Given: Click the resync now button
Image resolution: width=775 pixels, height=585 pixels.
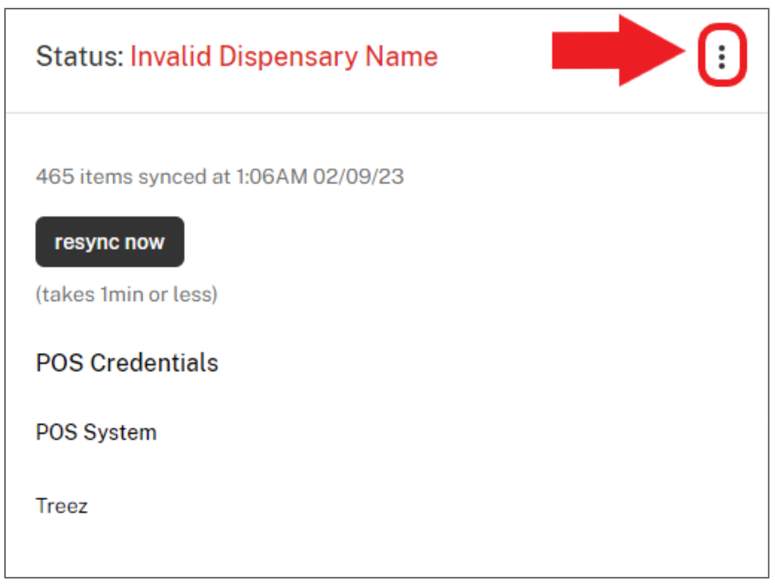Looking at the screenshot, I should point(110,242).
